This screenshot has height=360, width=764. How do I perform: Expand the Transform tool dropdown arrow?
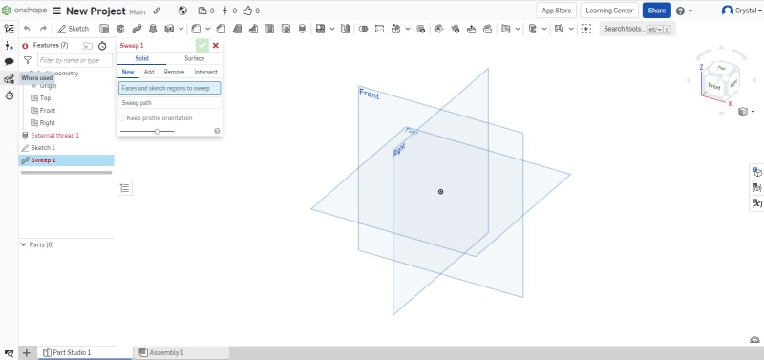pyautogui.click(x=408, y=29)
